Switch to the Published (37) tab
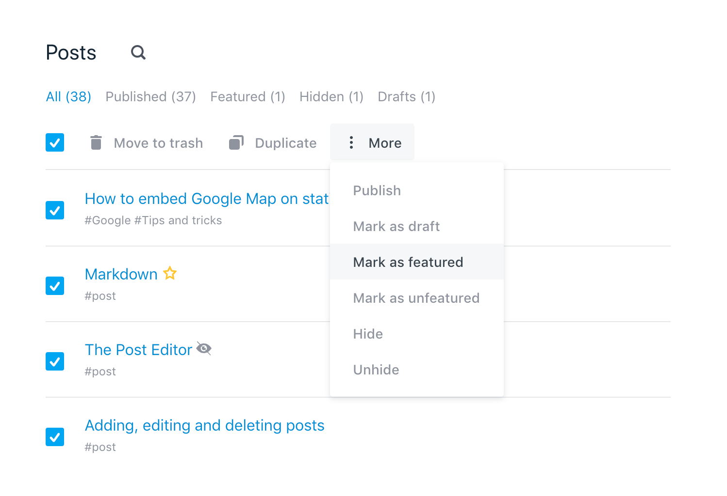This screenshot has height=496, width=727. pos(150,97)
